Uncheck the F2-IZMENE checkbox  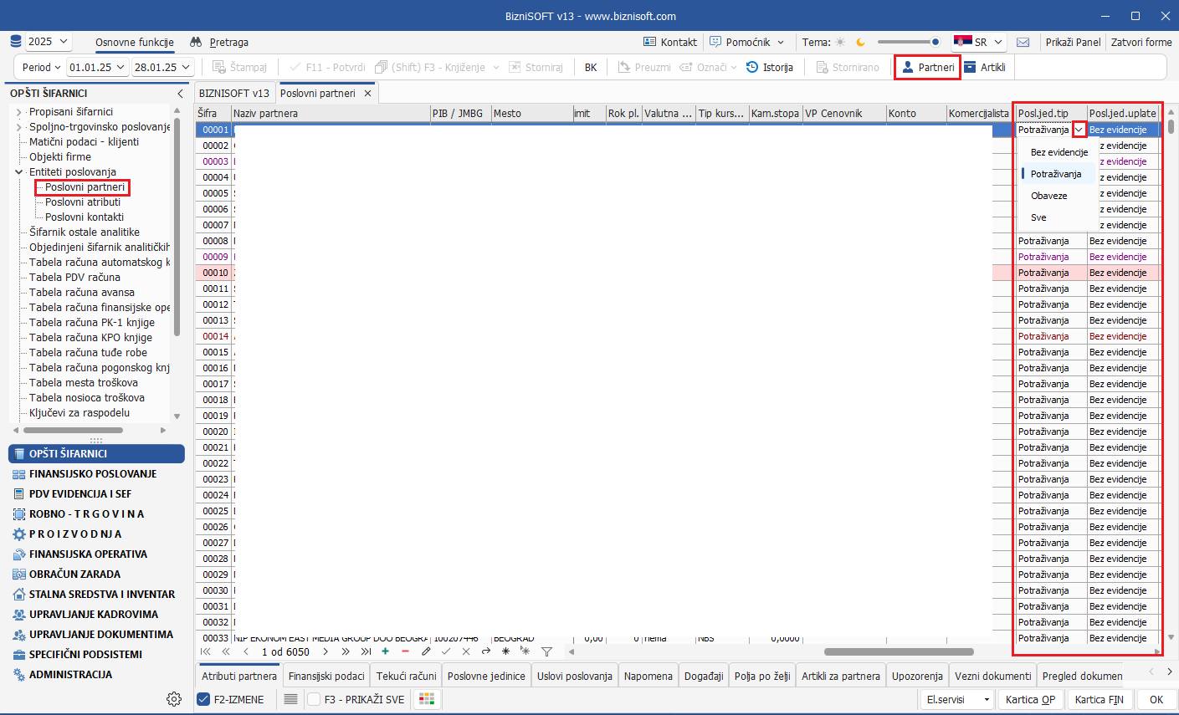coord(203,699)
